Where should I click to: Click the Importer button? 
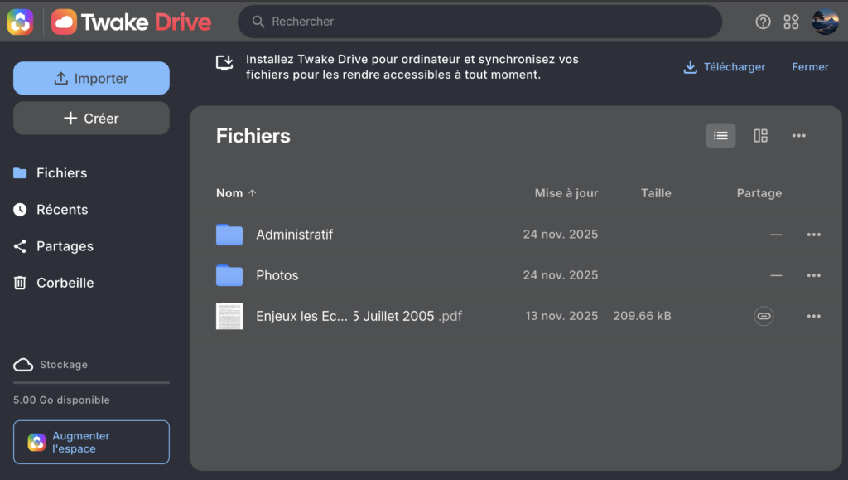(91, 79)
